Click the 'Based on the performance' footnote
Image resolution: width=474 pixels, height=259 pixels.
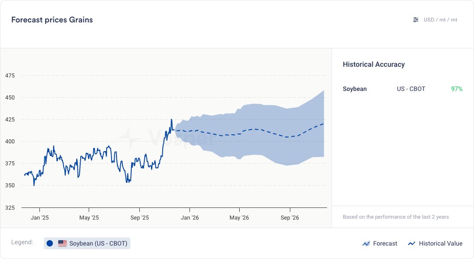396,217
